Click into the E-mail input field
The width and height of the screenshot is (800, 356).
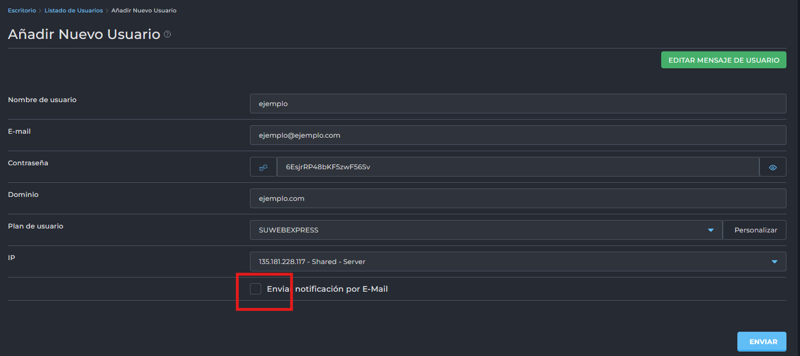(x=517, y=135)
